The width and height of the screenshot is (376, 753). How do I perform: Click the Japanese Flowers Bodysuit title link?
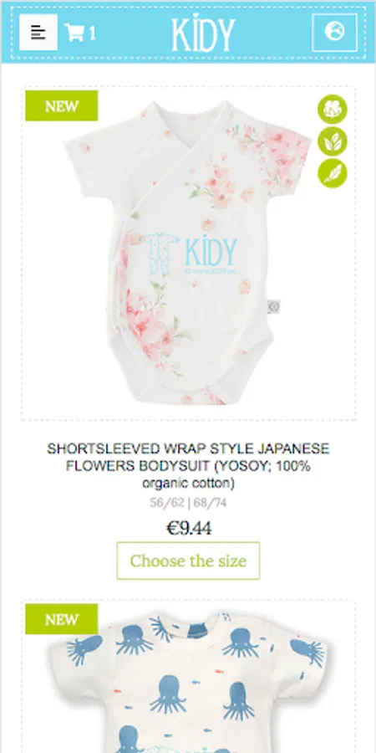[188, 466]
